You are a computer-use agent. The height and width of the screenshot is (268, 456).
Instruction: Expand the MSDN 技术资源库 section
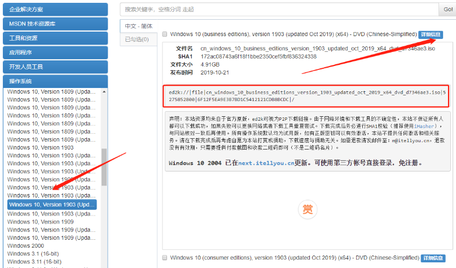[55, 24]
